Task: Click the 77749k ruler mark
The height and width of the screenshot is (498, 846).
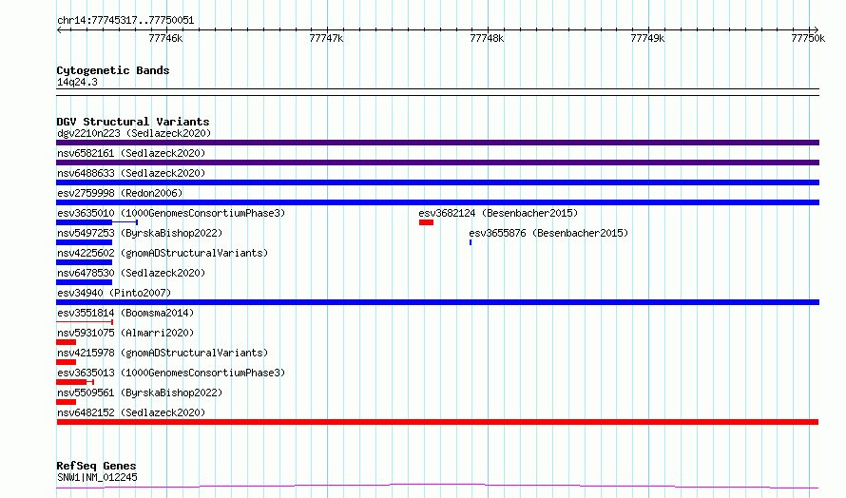Action: click(x=647, y=38)
